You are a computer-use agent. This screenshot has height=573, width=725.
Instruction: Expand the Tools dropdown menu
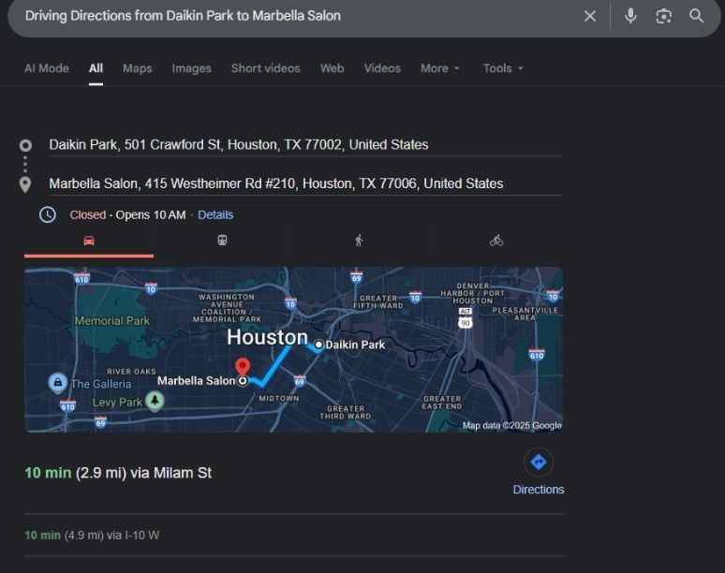(x=503, y=68)
